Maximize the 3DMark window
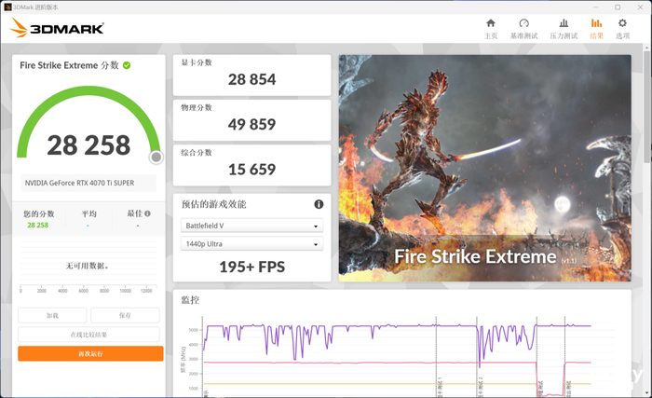 tap(618, 7)
